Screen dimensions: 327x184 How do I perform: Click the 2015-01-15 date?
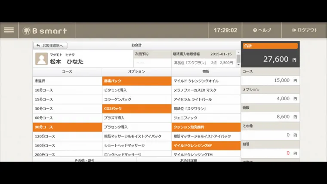coord(221,54)
